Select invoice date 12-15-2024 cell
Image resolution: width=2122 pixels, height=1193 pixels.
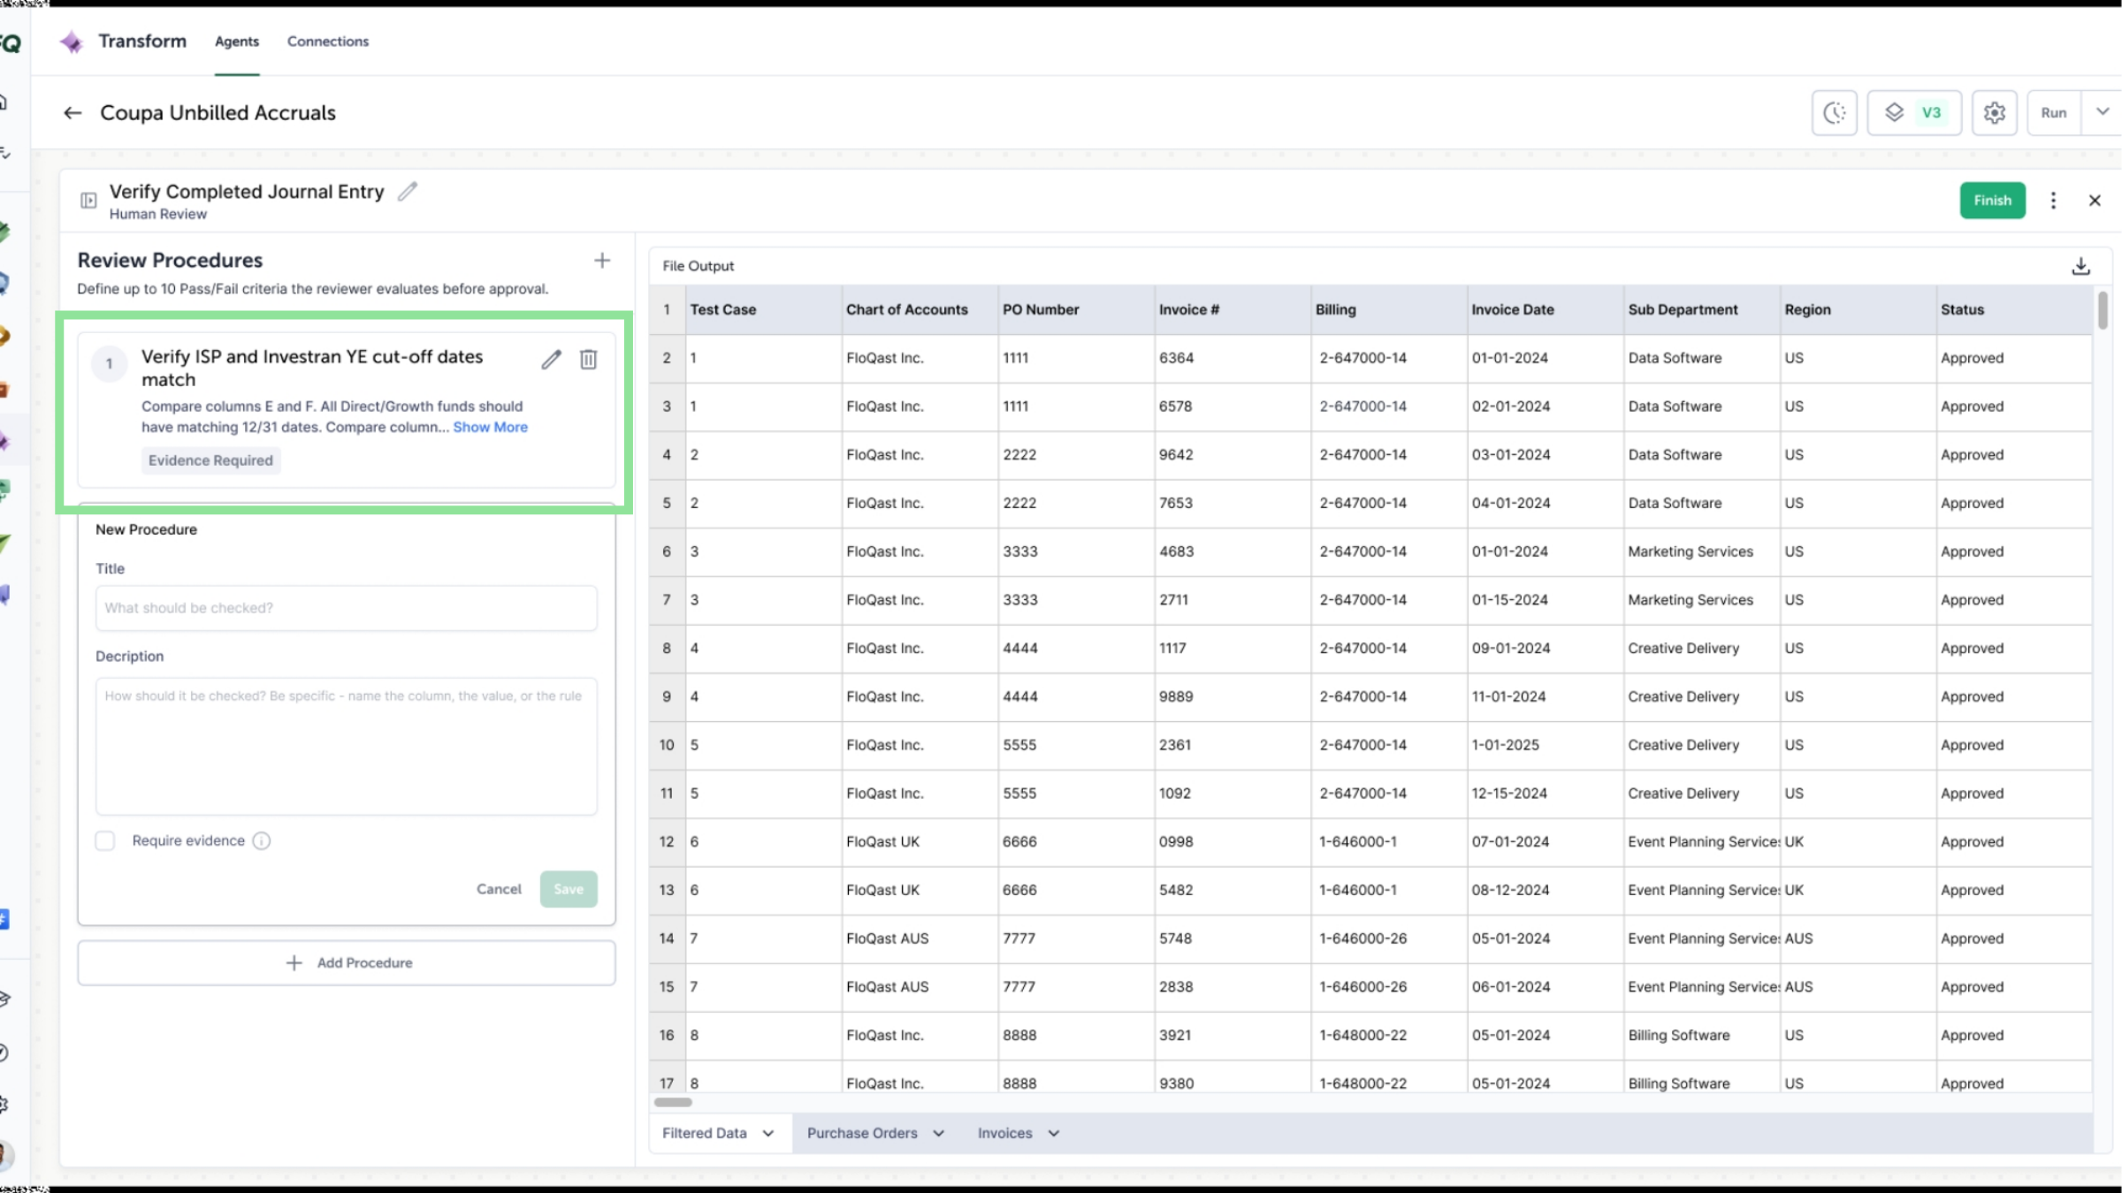coord(1546,794)
